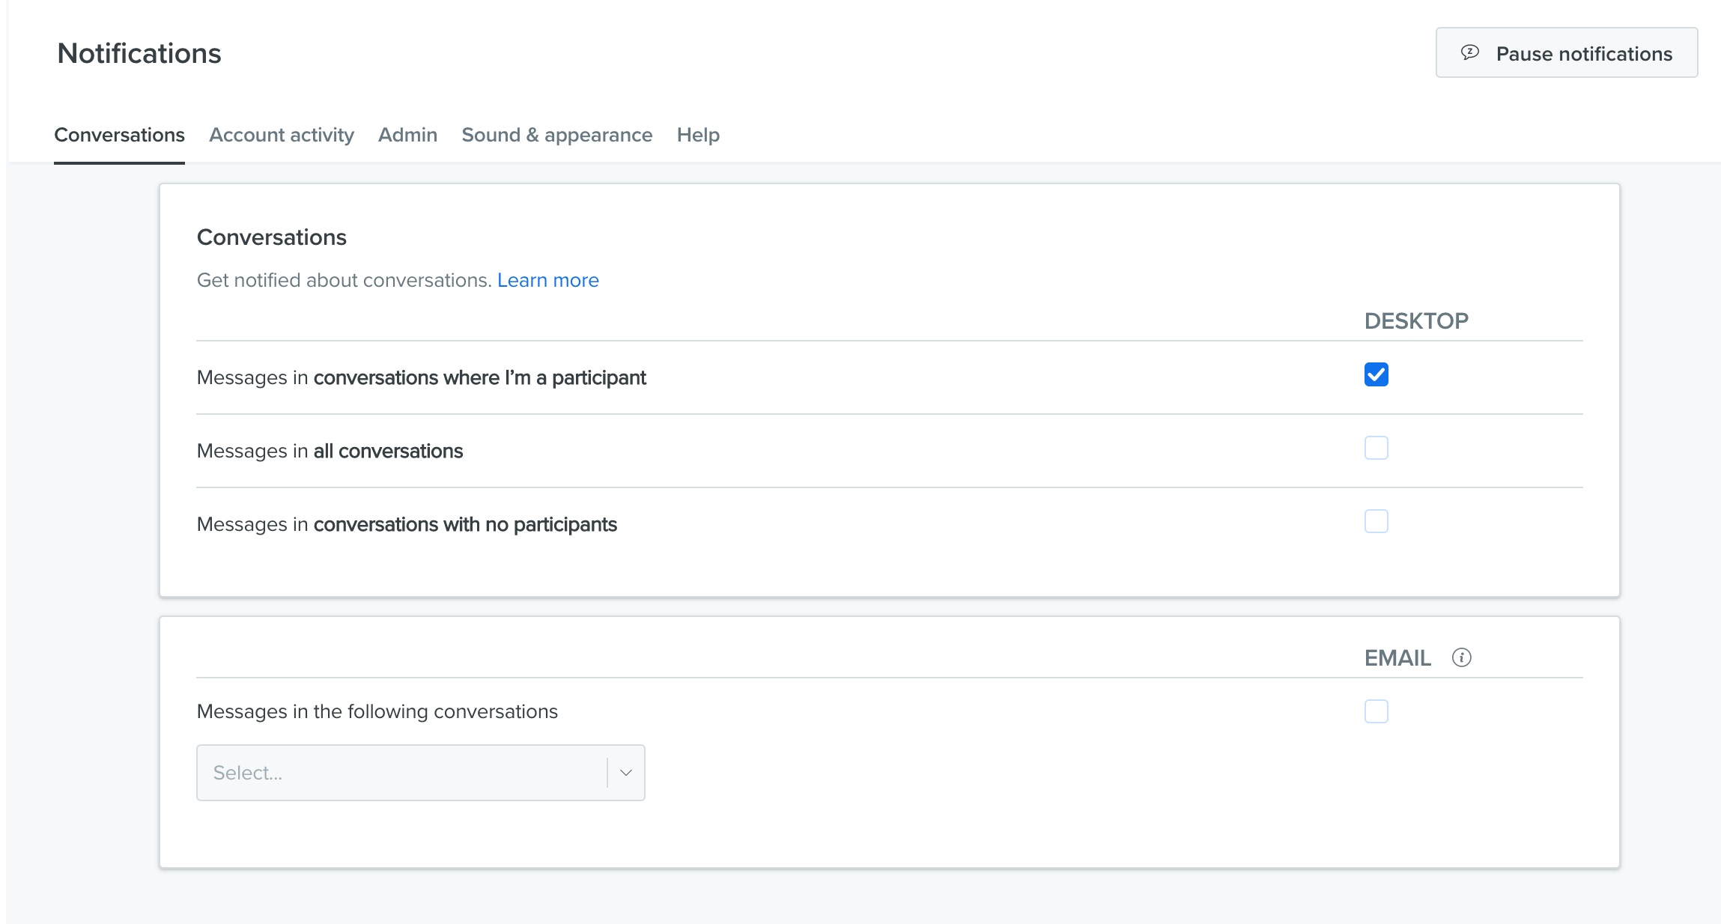Go to the Admin tab
This screenshot has width=1721, height=924.
coord(407,135)
